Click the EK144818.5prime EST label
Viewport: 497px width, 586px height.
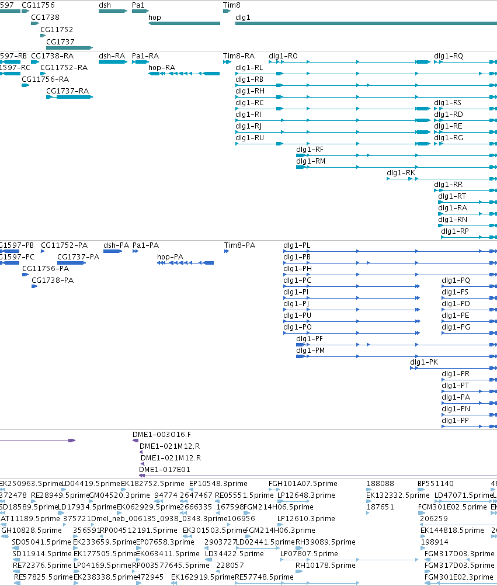tap(452, 530)
